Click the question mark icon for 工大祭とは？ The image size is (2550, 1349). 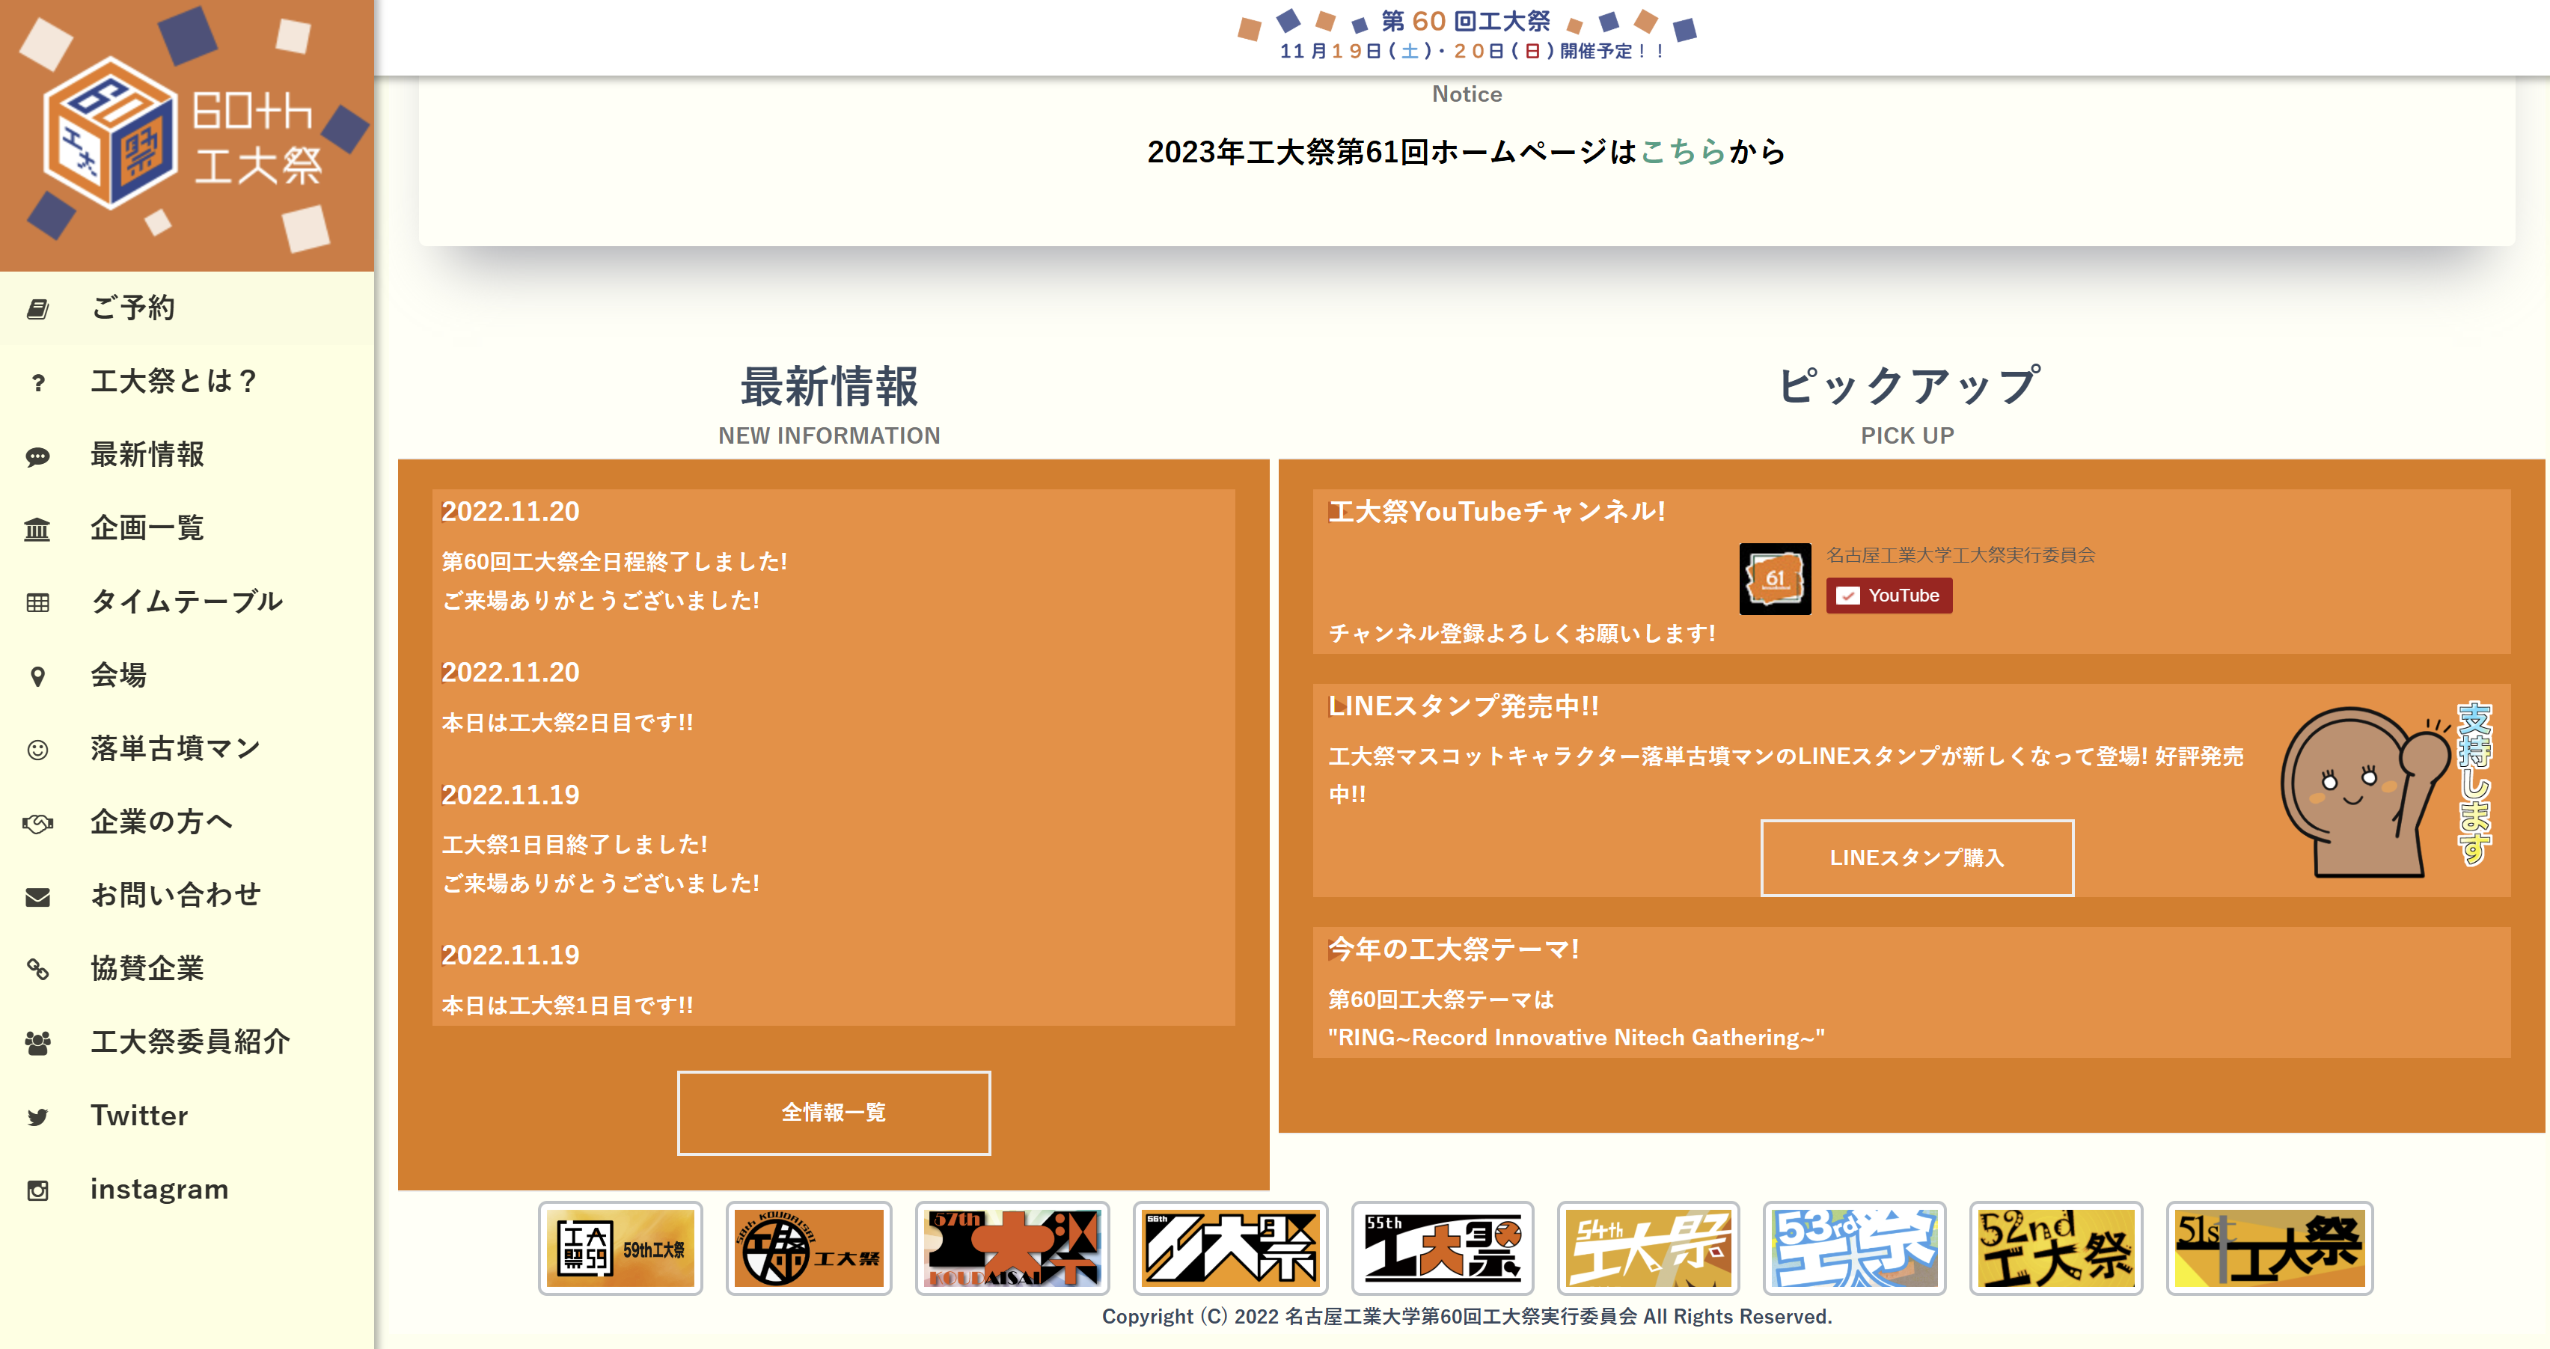coord(37,382)
